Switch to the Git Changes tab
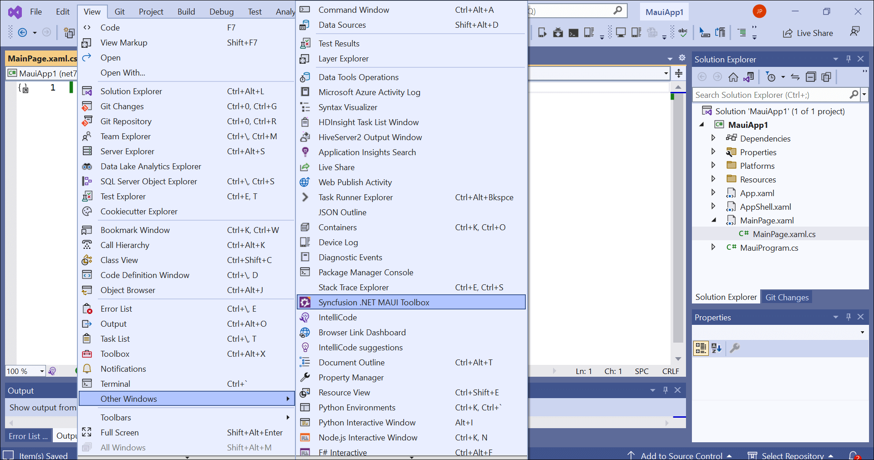Viewport: 874px width, 460px height. pyautogui.click(x=787, y=297)
